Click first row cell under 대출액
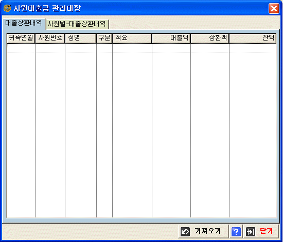283x242 pixels. coord(171,48)
